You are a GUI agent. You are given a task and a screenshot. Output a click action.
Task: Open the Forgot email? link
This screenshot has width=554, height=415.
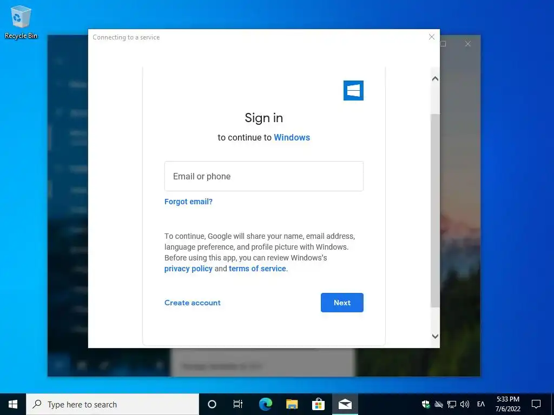(188, 202)
